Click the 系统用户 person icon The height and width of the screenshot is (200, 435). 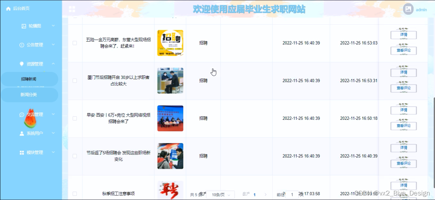click(x=22, y=133)
